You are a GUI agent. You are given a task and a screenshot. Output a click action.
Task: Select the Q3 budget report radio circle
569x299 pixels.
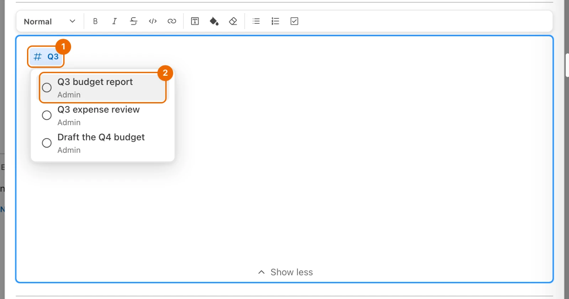click(47, 87)
